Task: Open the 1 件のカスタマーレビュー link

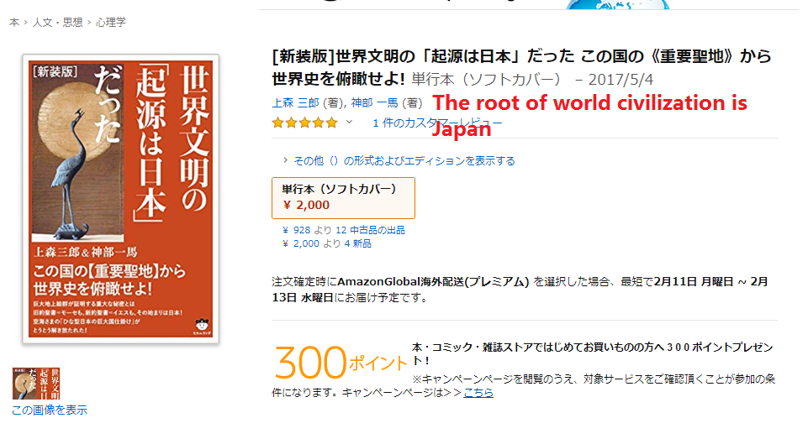Action: tap(437, 123)
